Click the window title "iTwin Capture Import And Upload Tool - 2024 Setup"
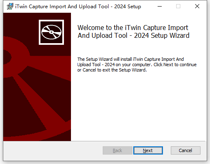210x164 pixels. click(78, 7)
